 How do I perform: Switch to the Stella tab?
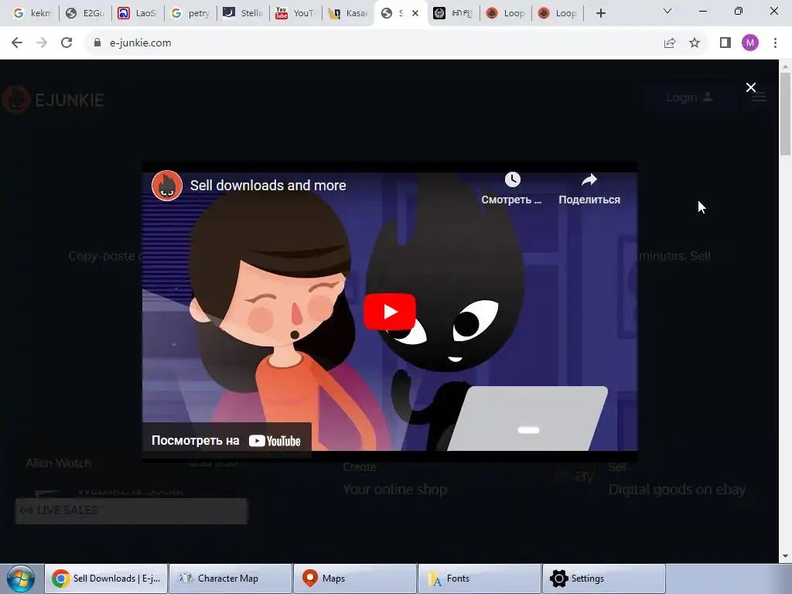pyautogui.click(x=242, y=13)
